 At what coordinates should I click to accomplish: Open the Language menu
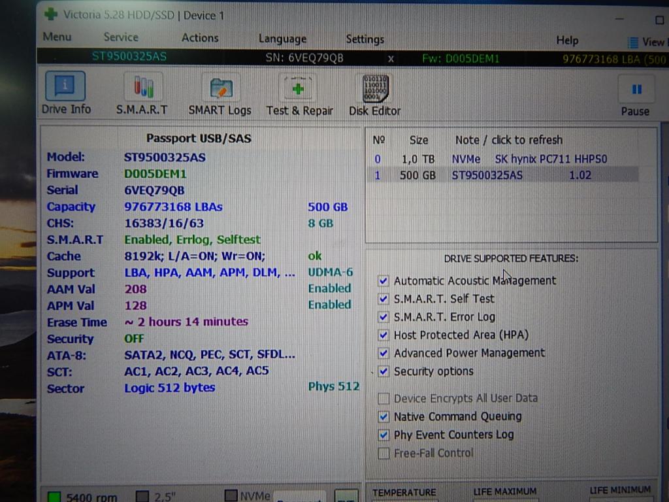click(x=282, y=39)
